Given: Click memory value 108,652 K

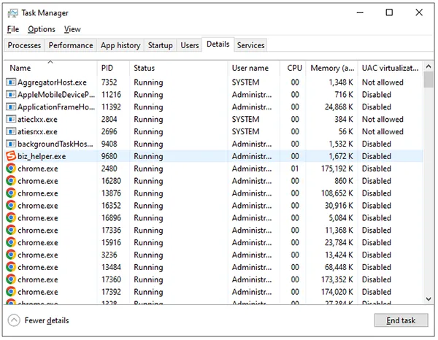Looking at the screenshot, I should (337, 193).
